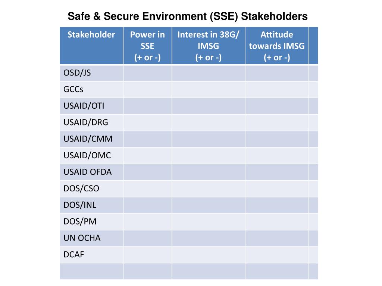Click the DOS/CSO row label

[x=91, y=189]
